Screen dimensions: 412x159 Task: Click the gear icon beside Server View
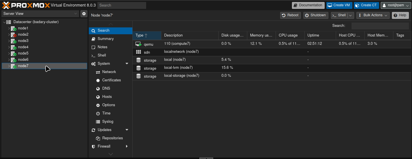point(84,13)
